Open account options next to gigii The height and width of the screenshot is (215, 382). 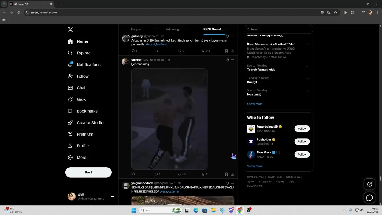point(113,196)
